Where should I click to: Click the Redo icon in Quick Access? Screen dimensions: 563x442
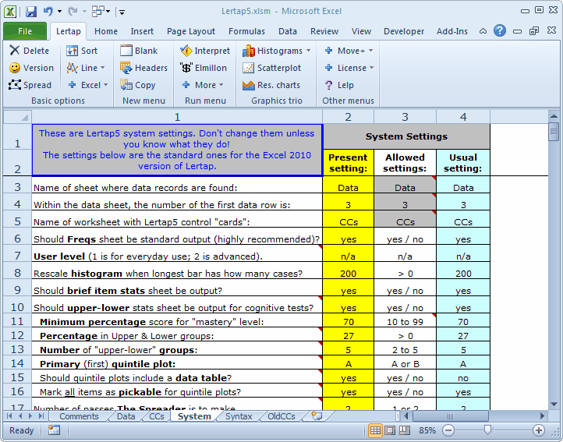pos(73,12)
